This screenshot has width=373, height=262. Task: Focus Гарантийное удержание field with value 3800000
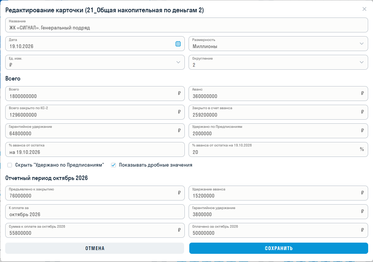[278, 212]
